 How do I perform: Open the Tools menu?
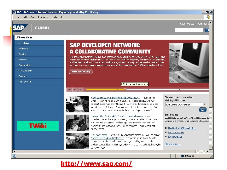(x=54, y=17)
